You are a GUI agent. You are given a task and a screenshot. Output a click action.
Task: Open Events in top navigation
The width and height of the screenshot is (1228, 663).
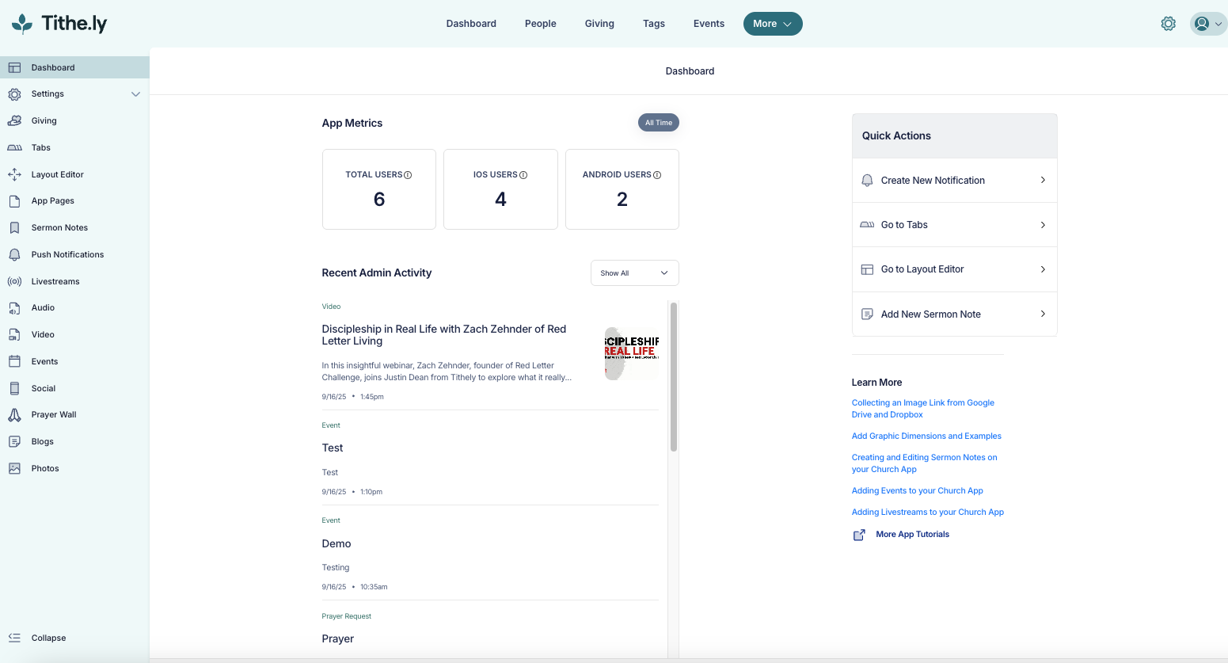[x=709, y=24]
